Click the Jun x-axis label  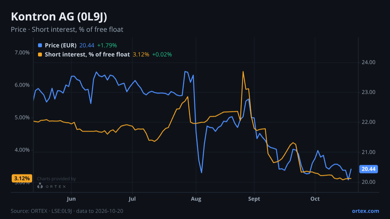click(71, 199)
